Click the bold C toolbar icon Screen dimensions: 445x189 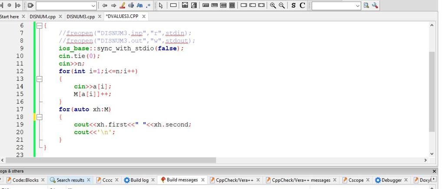pyautogui.click(x=302, y=5)
